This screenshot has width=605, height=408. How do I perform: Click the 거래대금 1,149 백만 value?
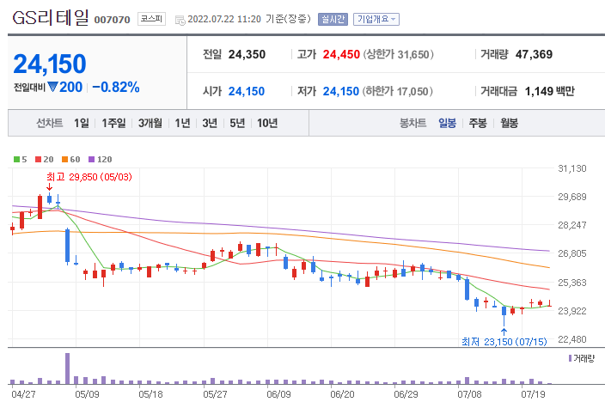pos(549,91)
